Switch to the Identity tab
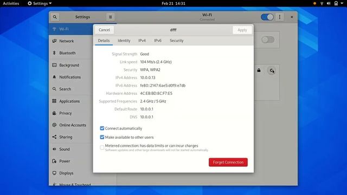This screenshot has height=195, width=347. click(x=124, y=41)
